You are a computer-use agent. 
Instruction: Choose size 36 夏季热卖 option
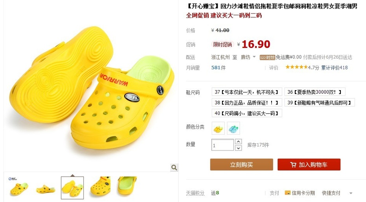point(315,92)
